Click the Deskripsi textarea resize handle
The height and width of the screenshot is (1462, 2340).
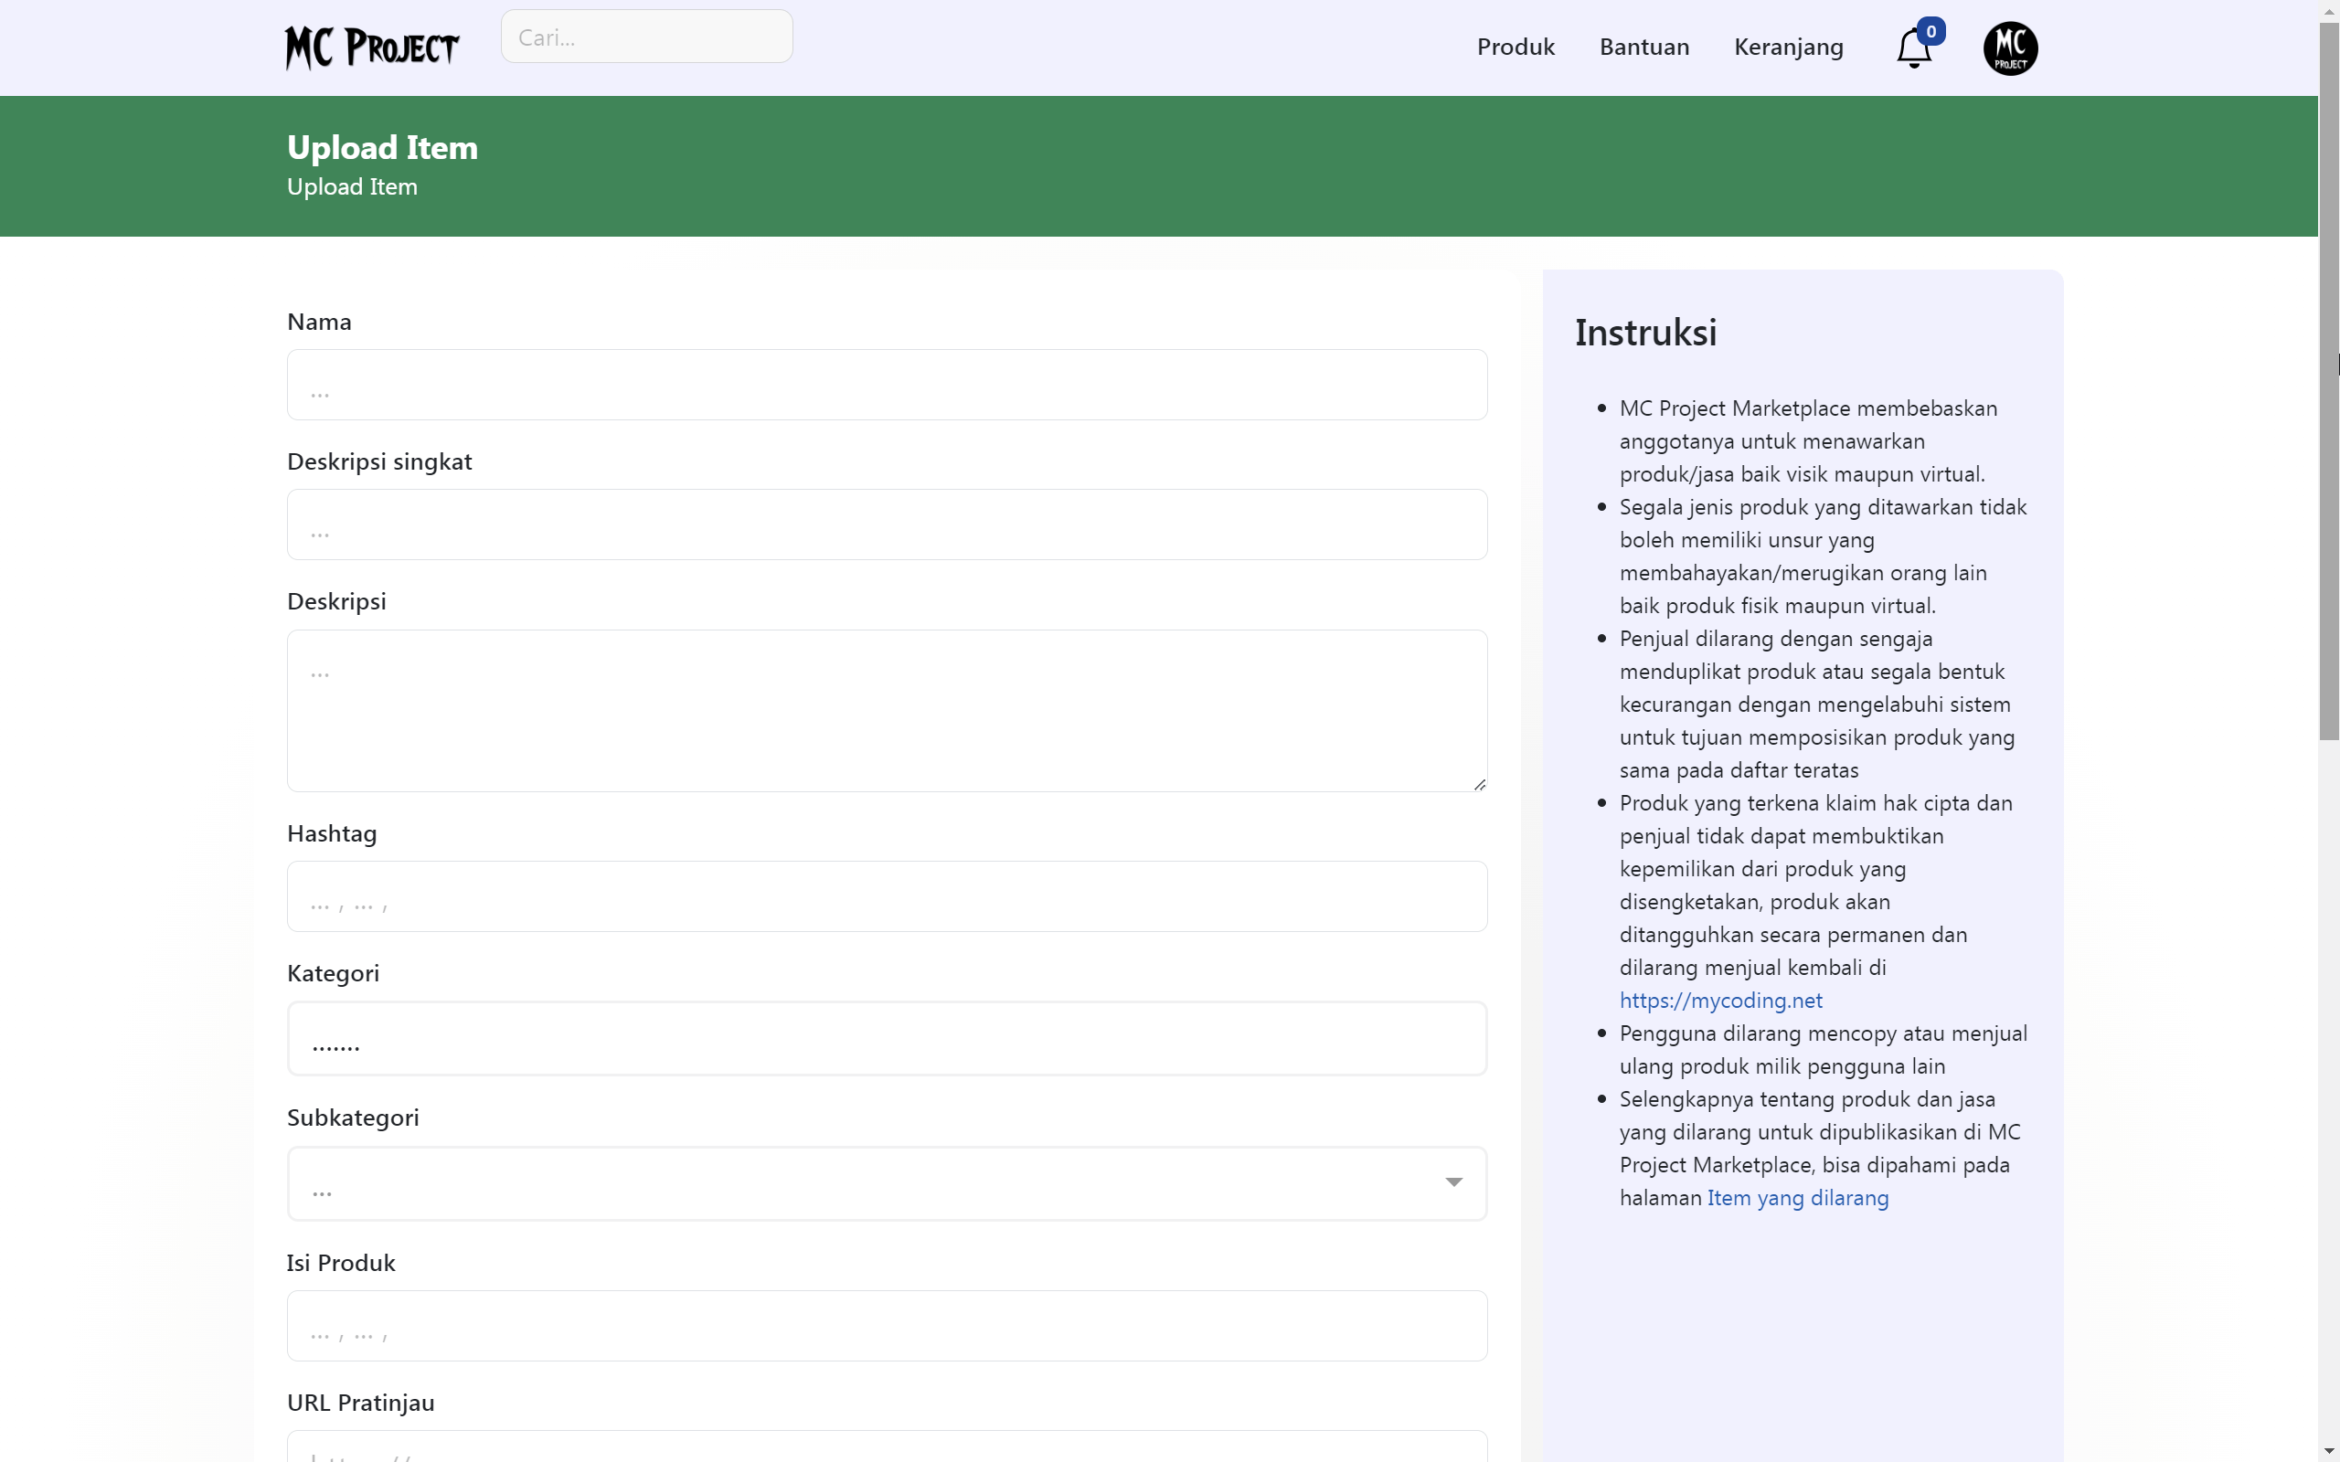(x=1480, y=783)
